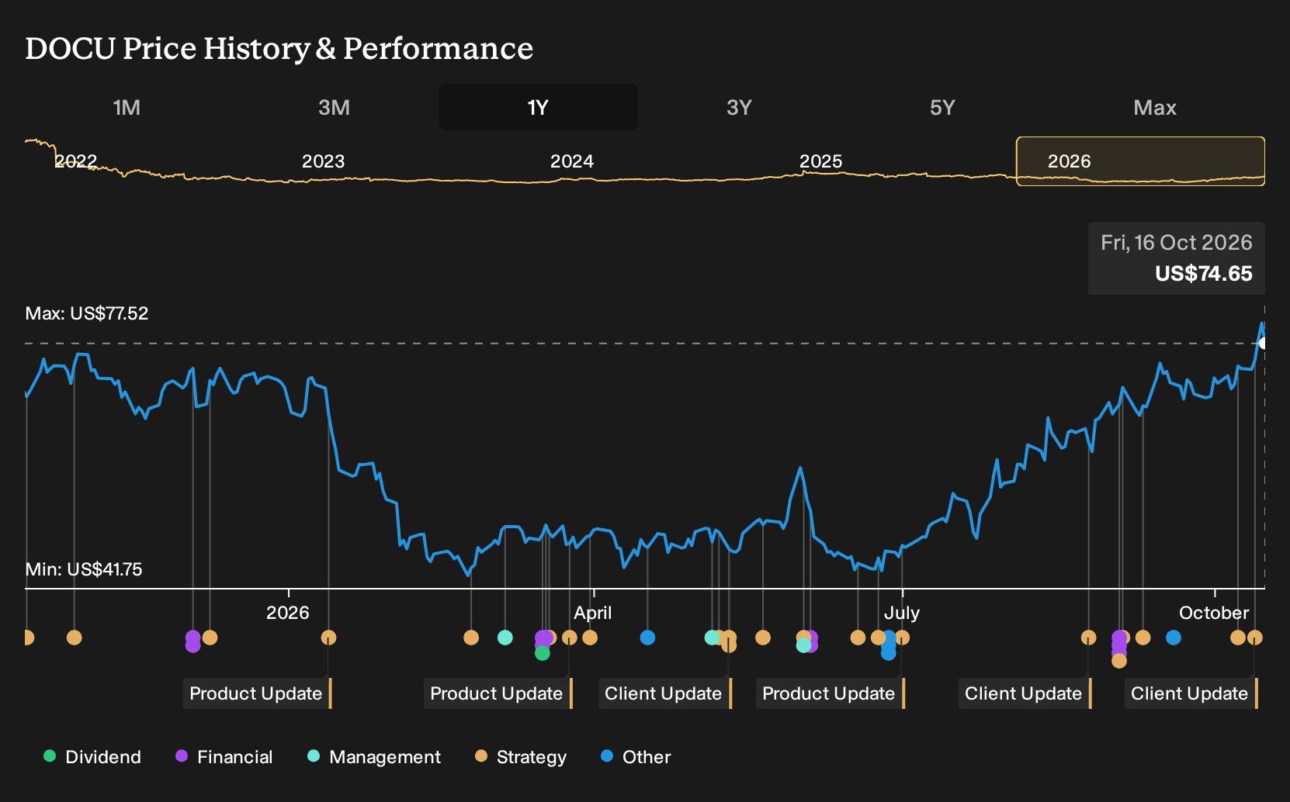
Task: Click 2022 on the overview mini chart
Action: click(x=76, y=161)
